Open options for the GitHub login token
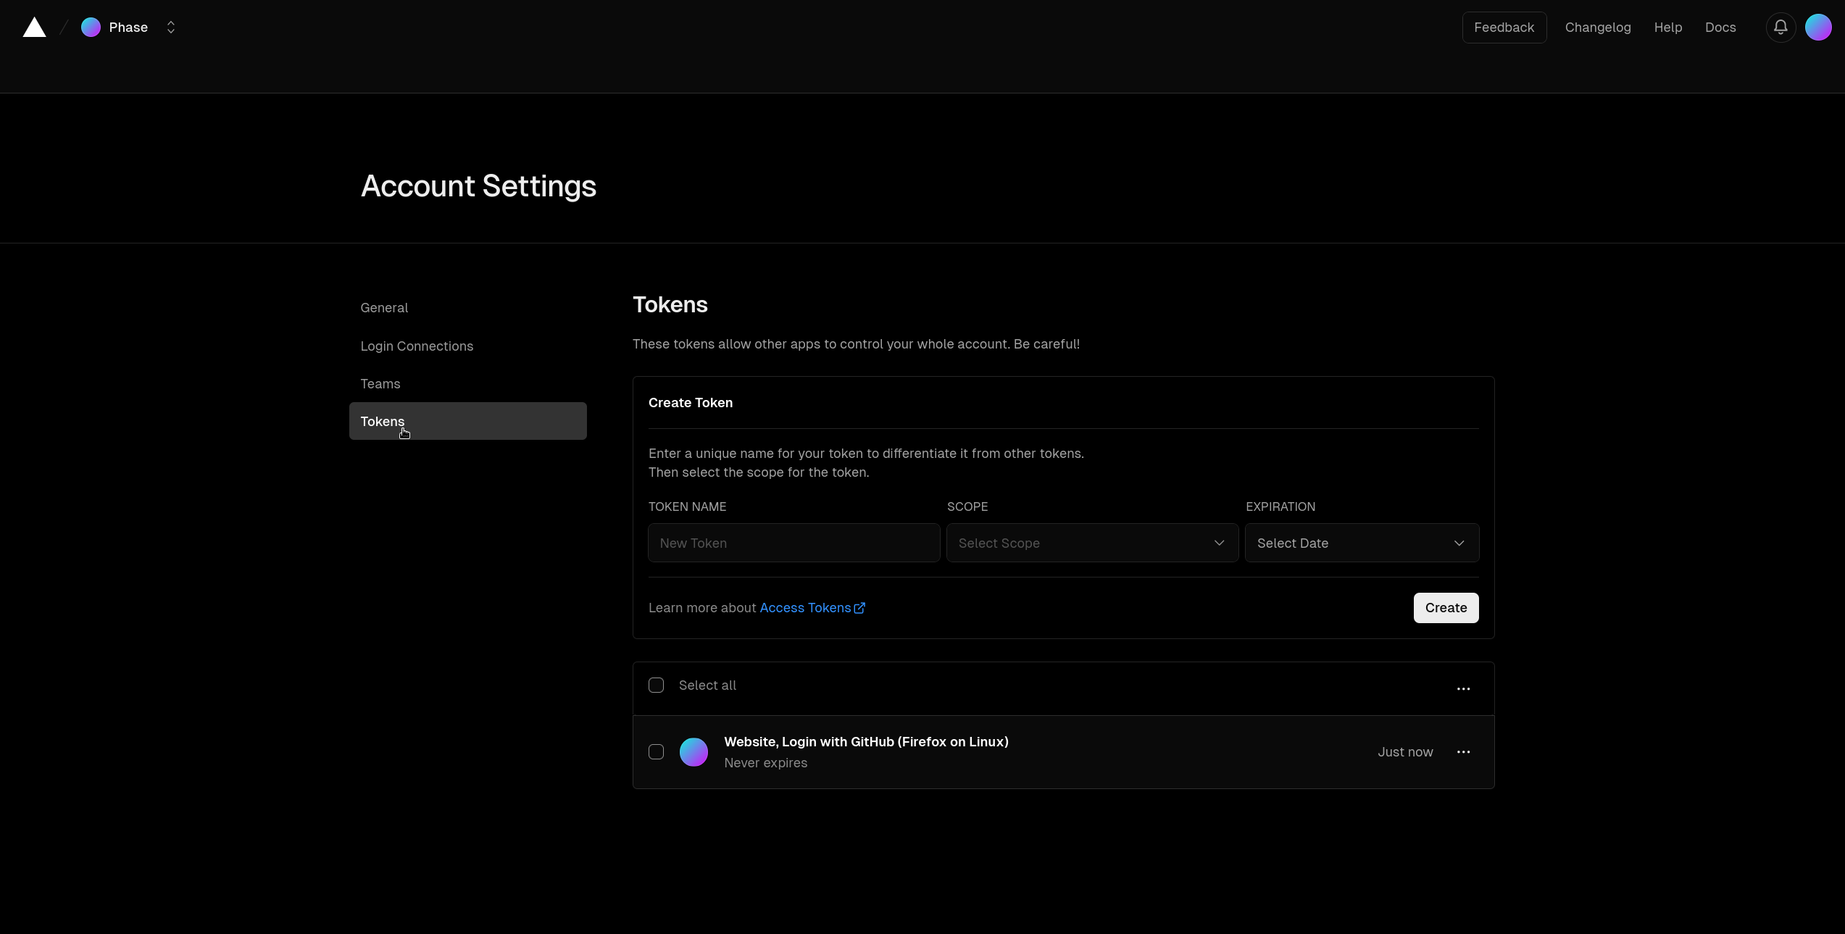 click(1463, 751)
